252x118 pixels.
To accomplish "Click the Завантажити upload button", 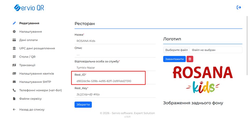I will pos(174,59).
